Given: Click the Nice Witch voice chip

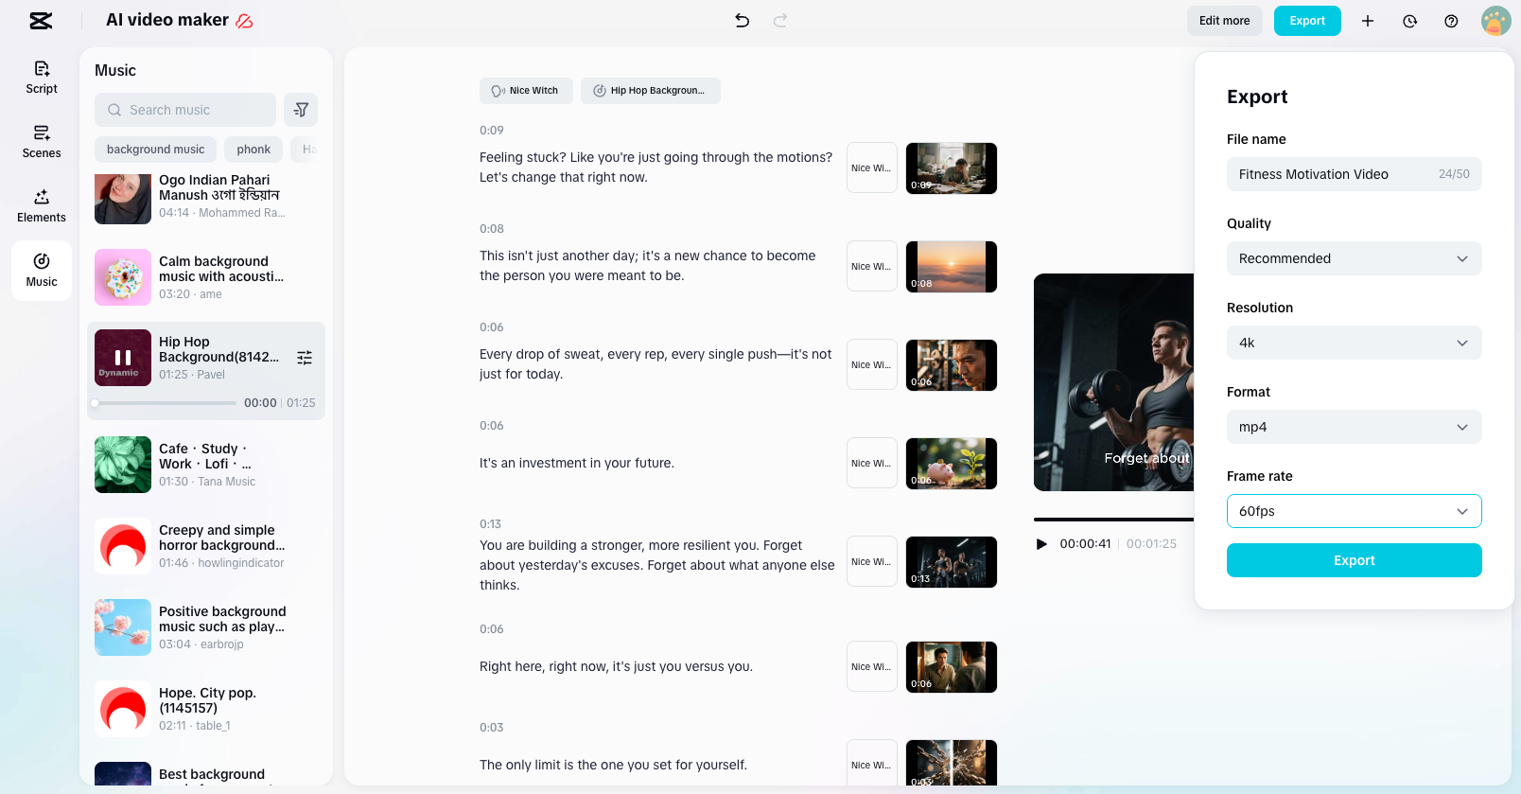Looking at the screenshot, I should pos(526,91).
